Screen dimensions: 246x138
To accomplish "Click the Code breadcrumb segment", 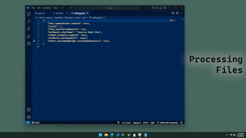I will [x=78, y=18].
